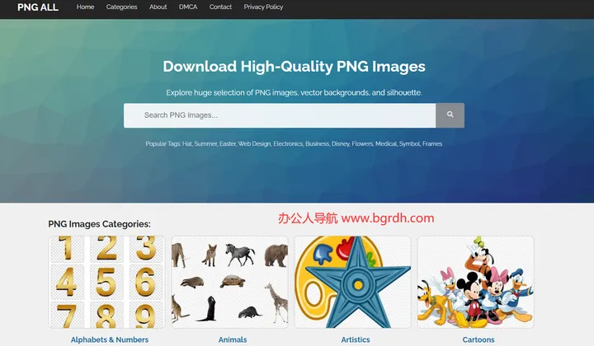Select the Flowers popular tag
The height and width of the screenshot is (346, 594).
tap(362, 143)
